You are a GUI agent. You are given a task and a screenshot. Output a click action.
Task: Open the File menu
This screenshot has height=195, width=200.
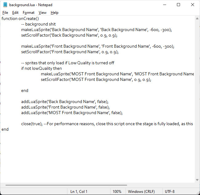5,13
